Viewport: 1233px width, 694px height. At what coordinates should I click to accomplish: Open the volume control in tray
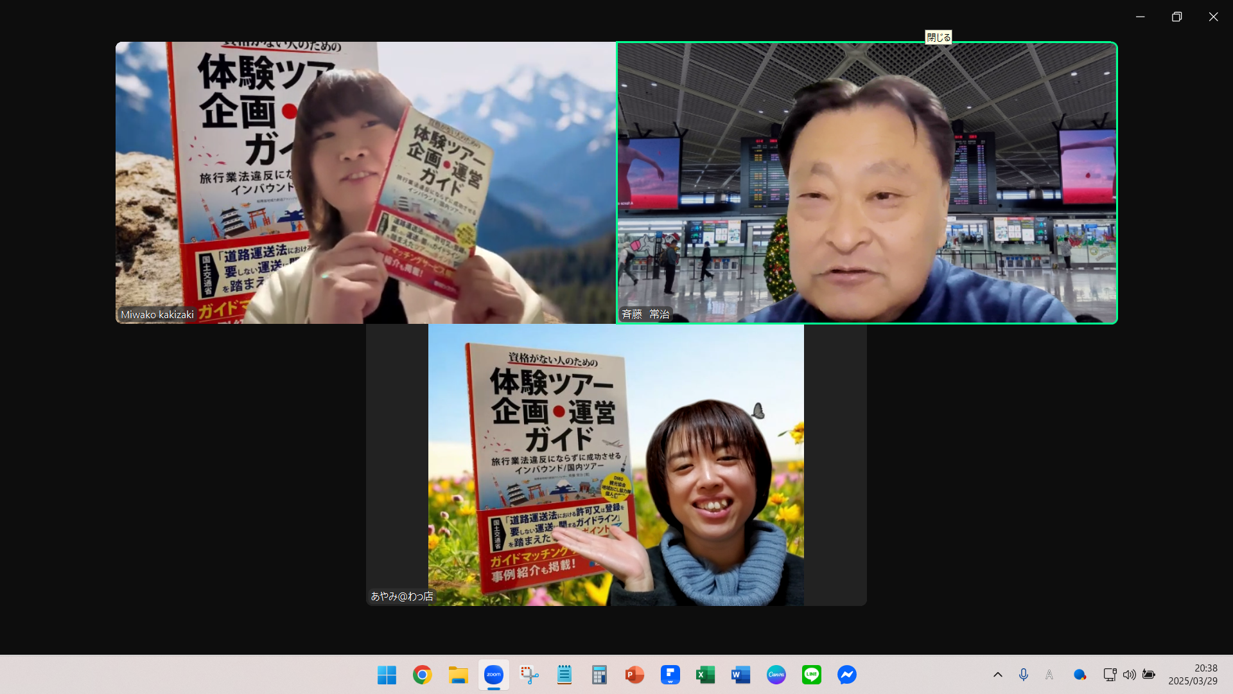[1129, 675]
